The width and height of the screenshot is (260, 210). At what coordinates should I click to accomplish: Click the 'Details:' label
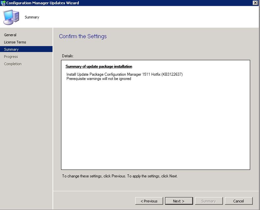pyautogui.click(x=68, y=56)
